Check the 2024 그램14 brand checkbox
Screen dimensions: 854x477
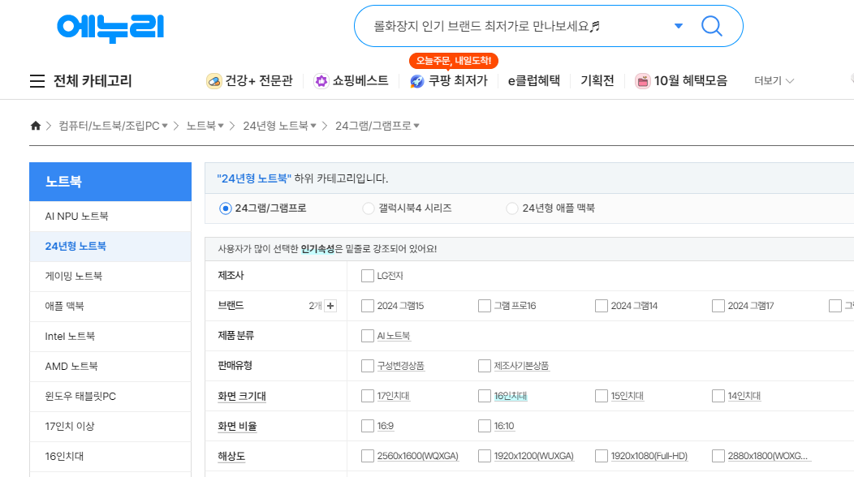pyautogui.click(x=602, y=306)
